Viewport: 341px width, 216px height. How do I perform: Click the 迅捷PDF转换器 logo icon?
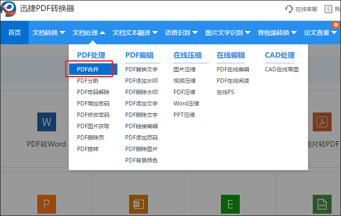[8, 9]
